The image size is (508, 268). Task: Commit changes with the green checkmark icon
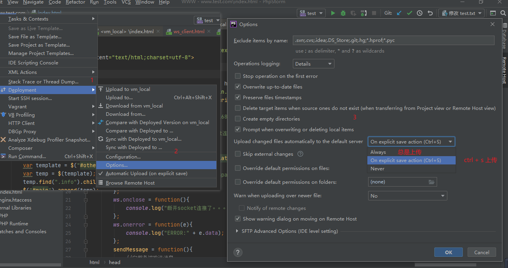(x=409, y=13)
